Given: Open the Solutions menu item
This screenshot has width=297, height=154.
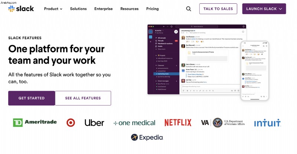Looking at the screenshot, I should click(x=78, y=9).
